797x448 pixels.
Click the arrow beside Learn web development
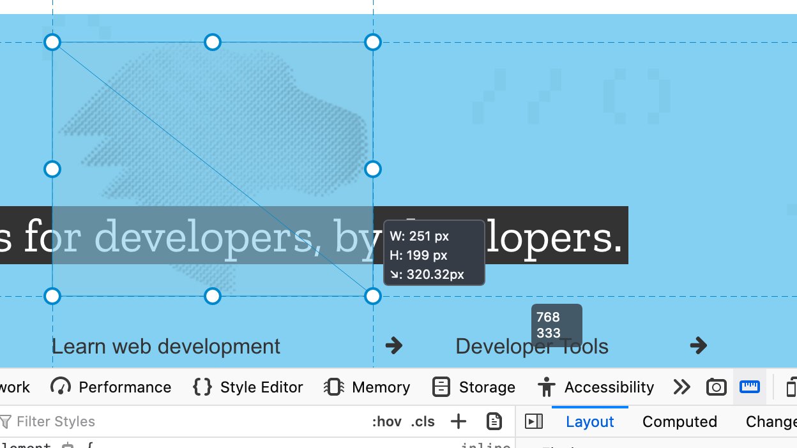coord(393,346)
